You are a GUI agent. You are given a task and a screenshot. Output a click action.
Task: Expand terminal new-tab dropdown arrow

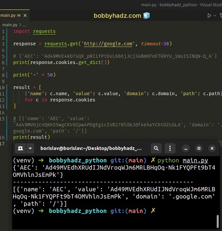point(30,148)
